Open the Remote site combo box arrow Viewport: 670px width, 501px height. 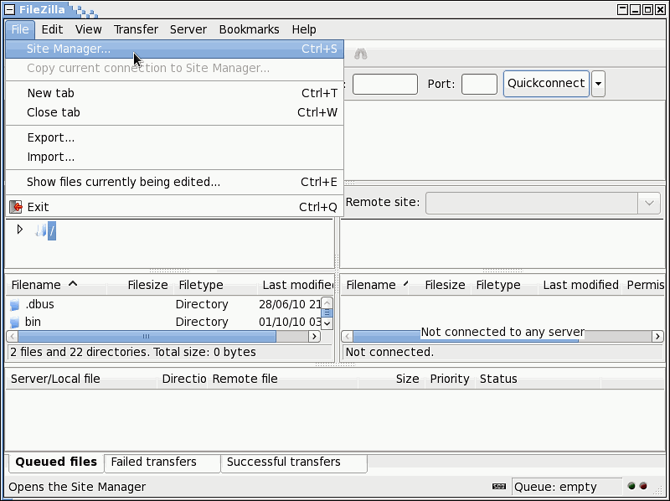point(649,203)
